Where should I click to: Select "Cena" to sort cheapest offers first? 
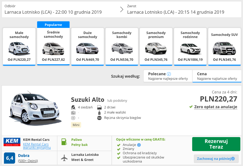click(x=217, y=76)
